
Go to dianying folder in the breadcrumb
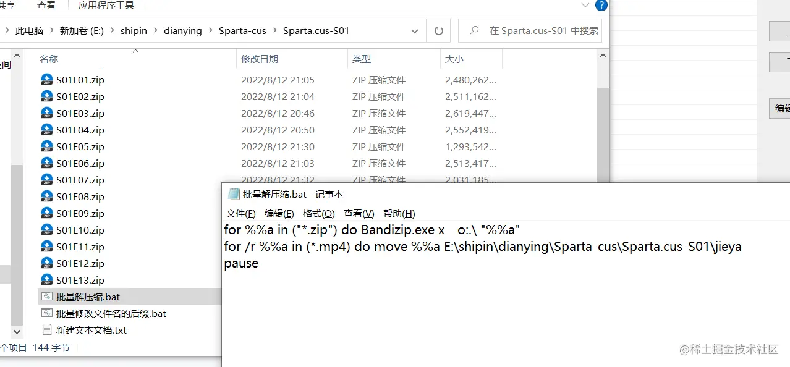(183, 31)
